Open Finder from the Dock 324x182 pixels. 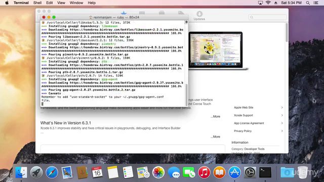click(21, 172)
